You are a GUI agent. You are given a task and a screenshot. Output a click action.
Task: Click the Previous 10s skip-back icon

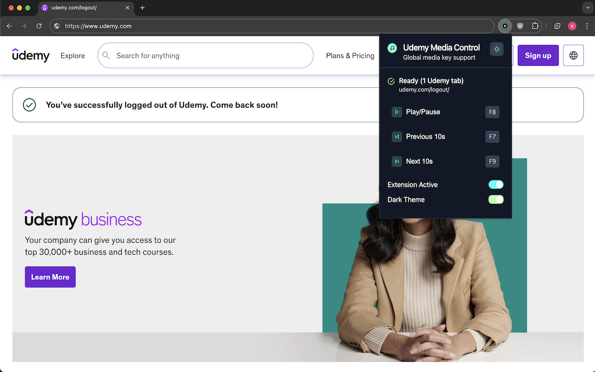click(x=397, y=137)
